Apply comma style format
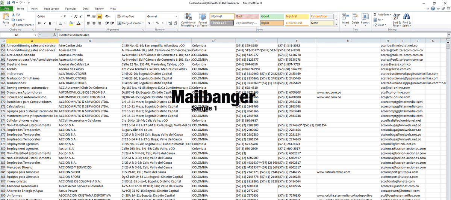 click(162, 23)
